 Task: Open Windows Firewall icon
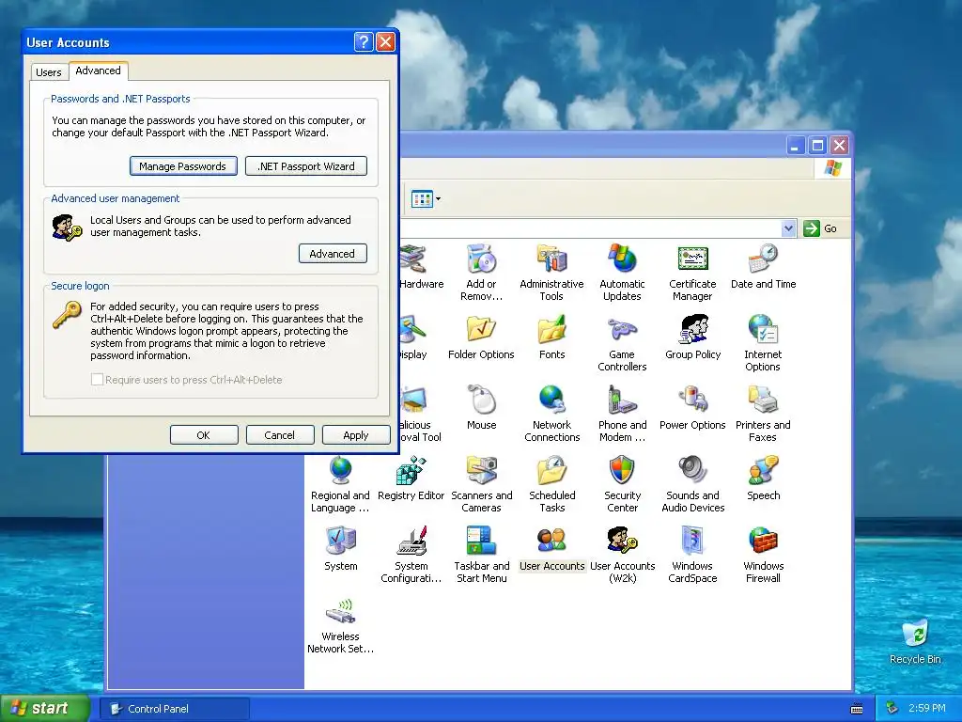tap(763, 541)
